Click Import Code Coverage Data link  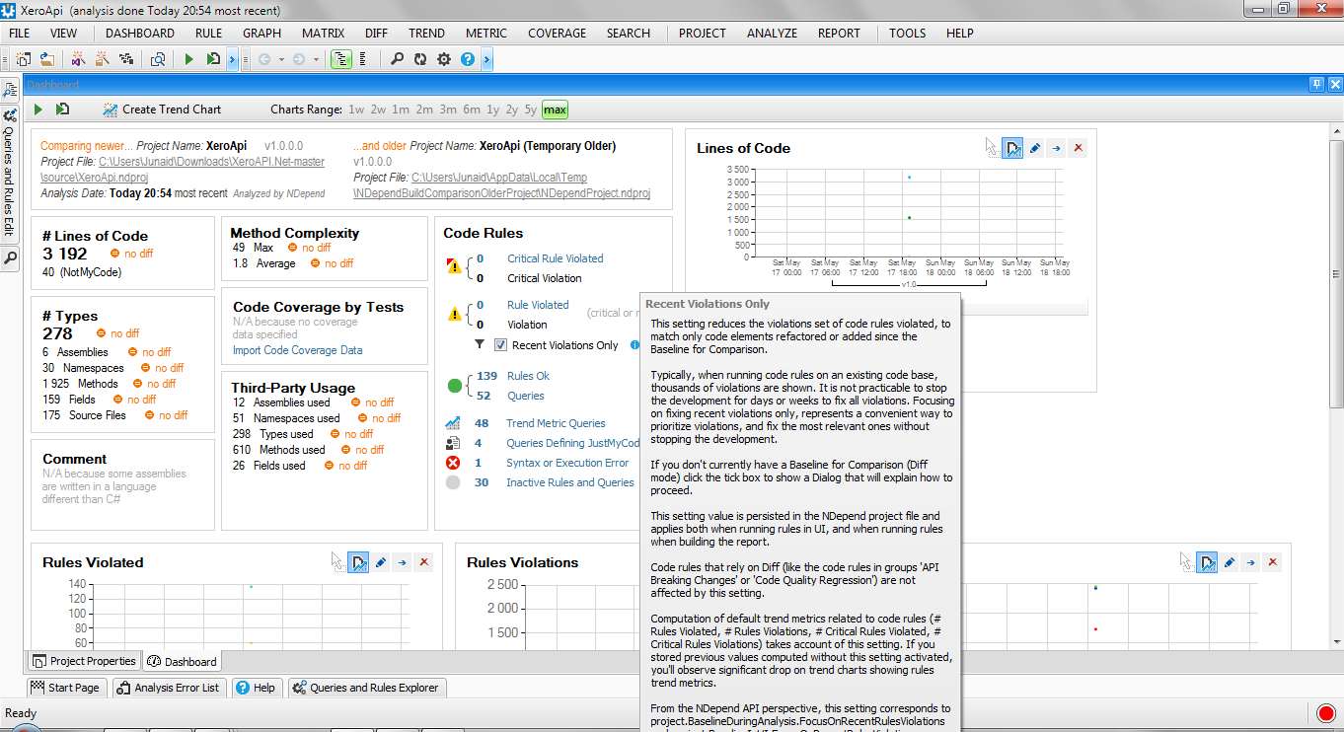coord(297,350)
